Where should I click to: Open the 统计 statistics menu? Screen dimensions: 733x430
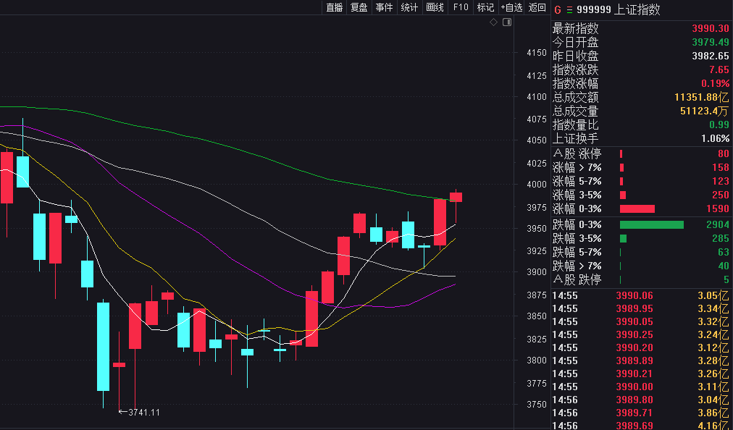(x=409, y=7)
